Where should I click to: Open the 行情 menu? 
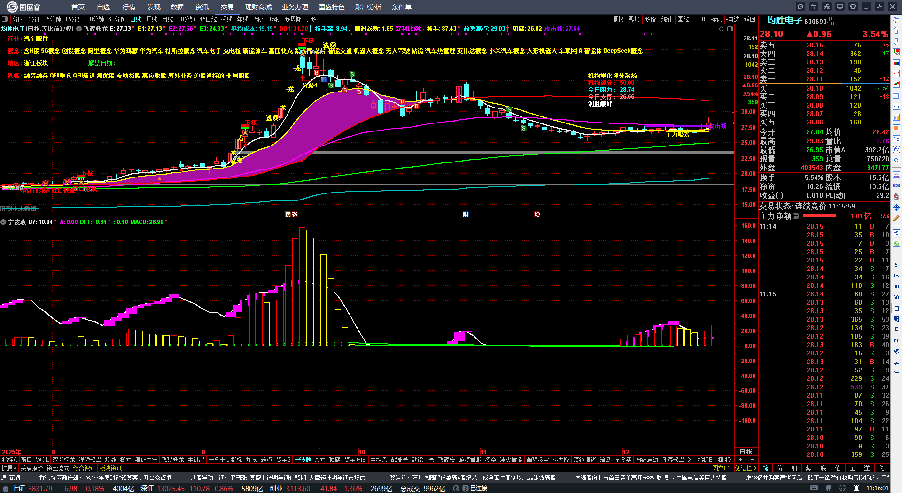129,7
